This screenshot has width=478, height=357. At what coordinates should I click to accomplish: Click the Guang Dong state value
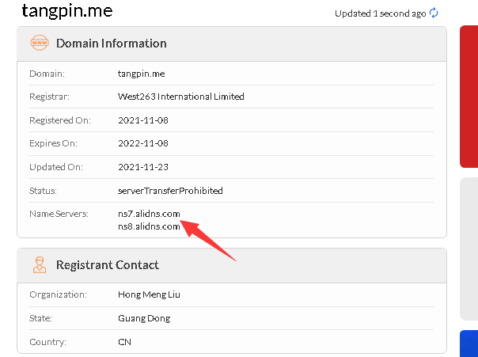[143, 318]
